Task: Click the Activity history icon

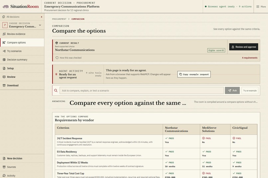Action: pos(4,175)
